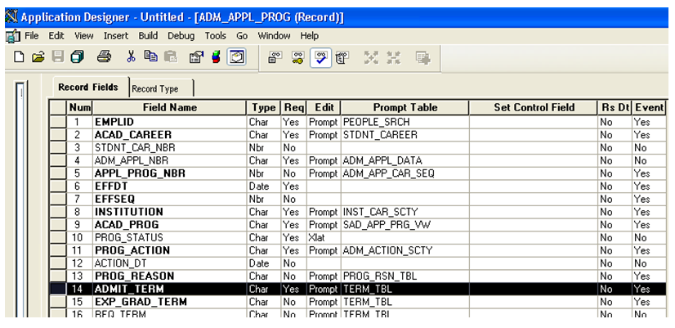Image resolution: width=675 pixels, height=328 pixels.
Task: Click the Field Name column header
Action: tap(170, 107)
